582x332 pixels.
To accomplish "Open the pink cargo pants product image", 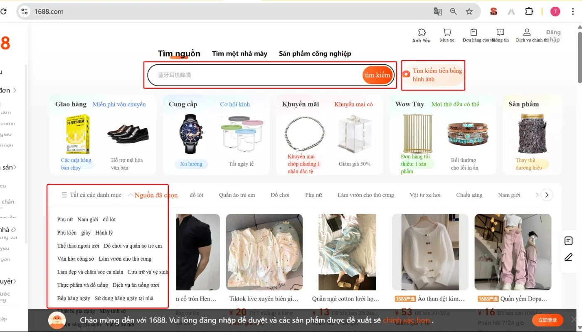I will [x=513, y=252].
